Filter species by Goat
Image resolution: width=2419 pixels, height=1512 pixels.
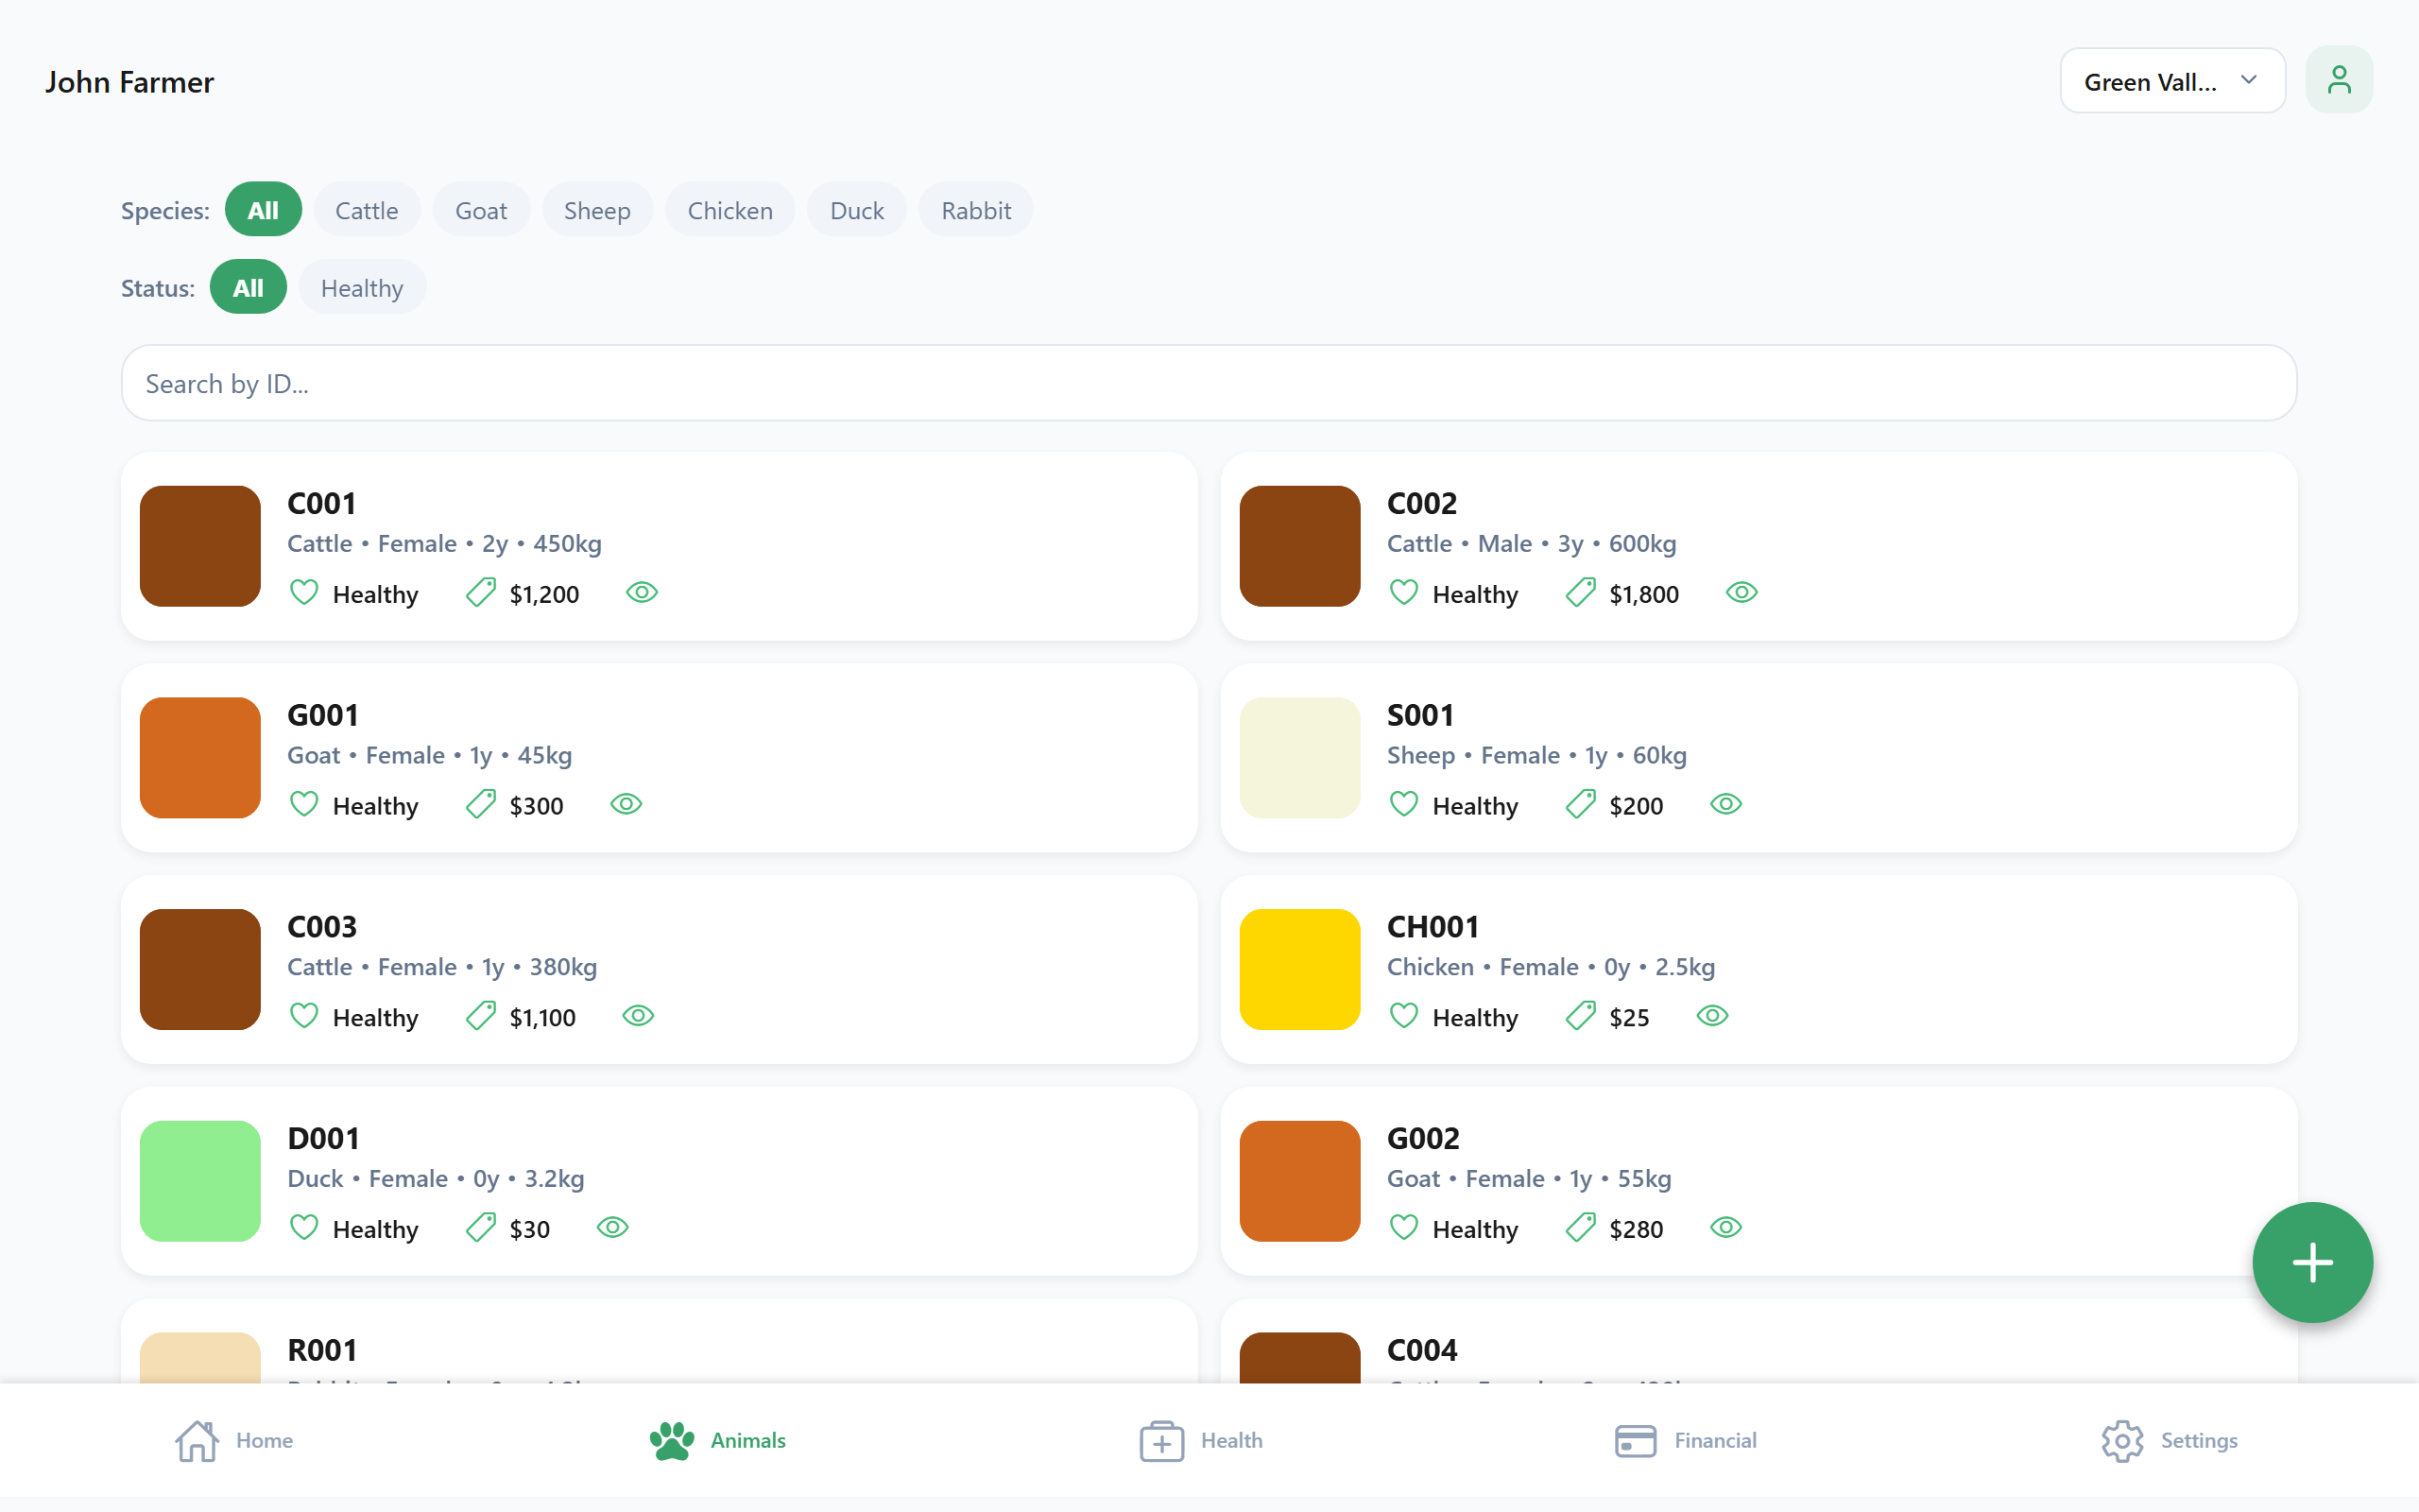tap(481, 210)
